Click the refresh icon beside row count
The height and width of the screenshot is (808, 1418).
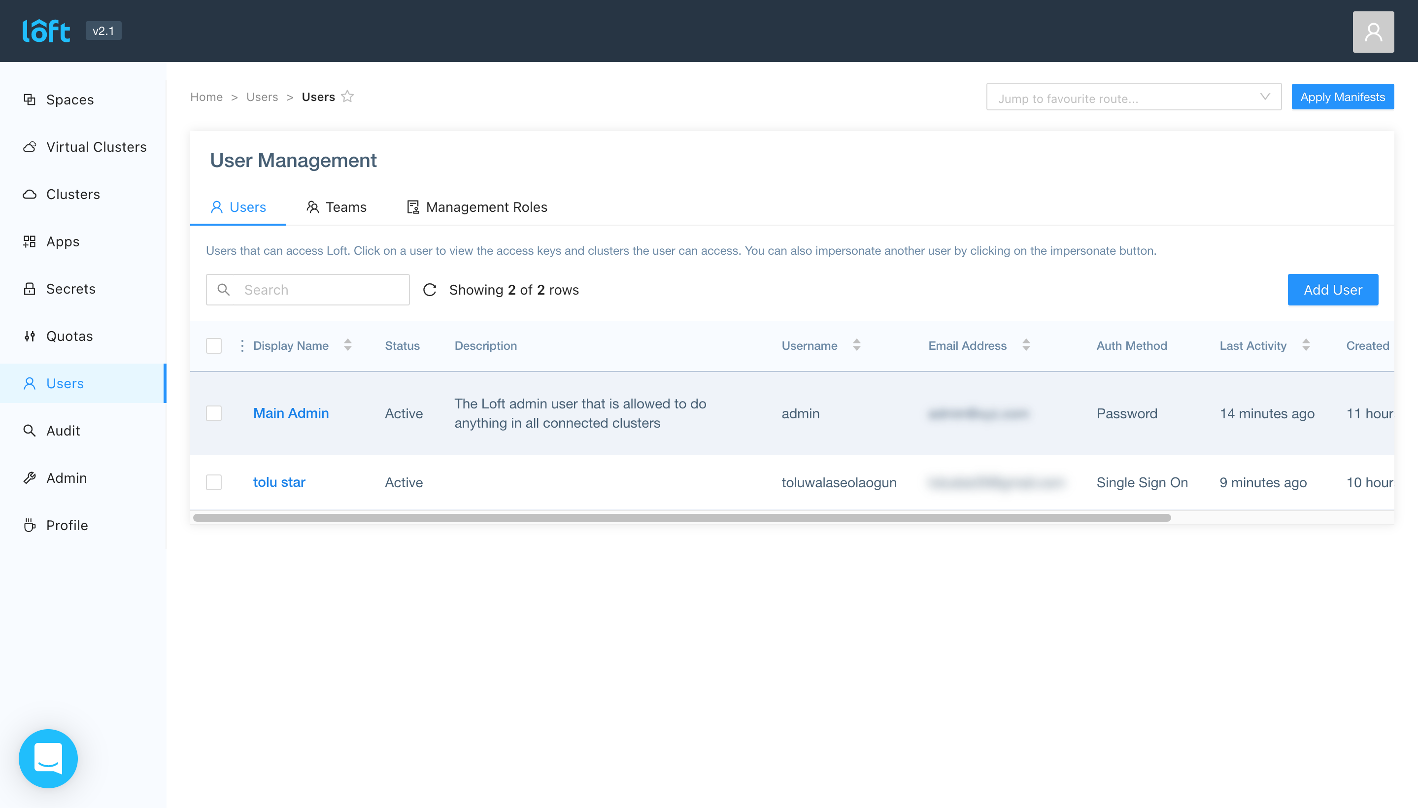[x=430, y=290]
